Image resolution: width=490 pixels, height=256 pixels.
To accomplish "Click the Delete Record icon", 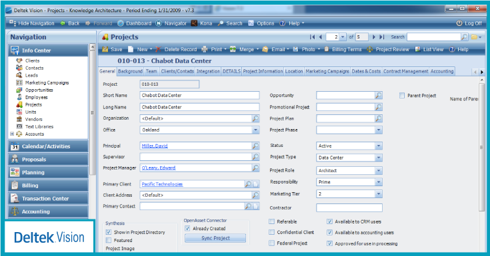I will point(159,49).
